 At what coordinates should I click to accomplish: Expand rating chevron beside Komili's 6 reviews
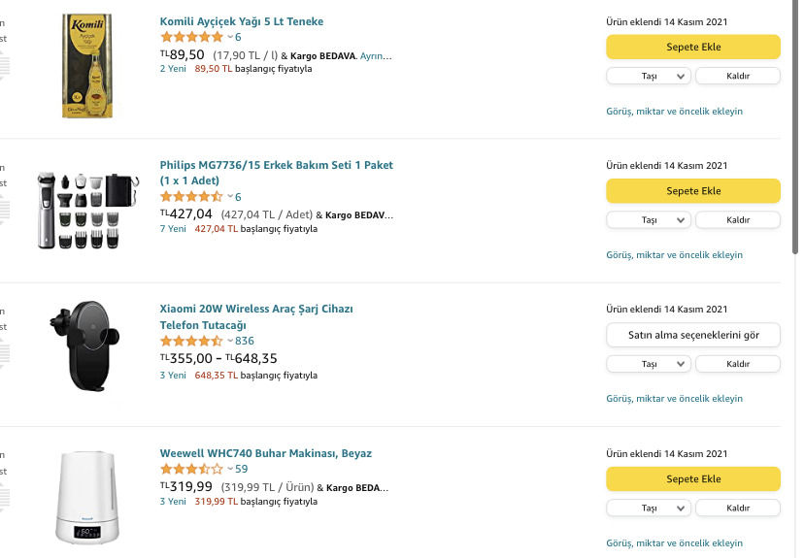[230, 37]
